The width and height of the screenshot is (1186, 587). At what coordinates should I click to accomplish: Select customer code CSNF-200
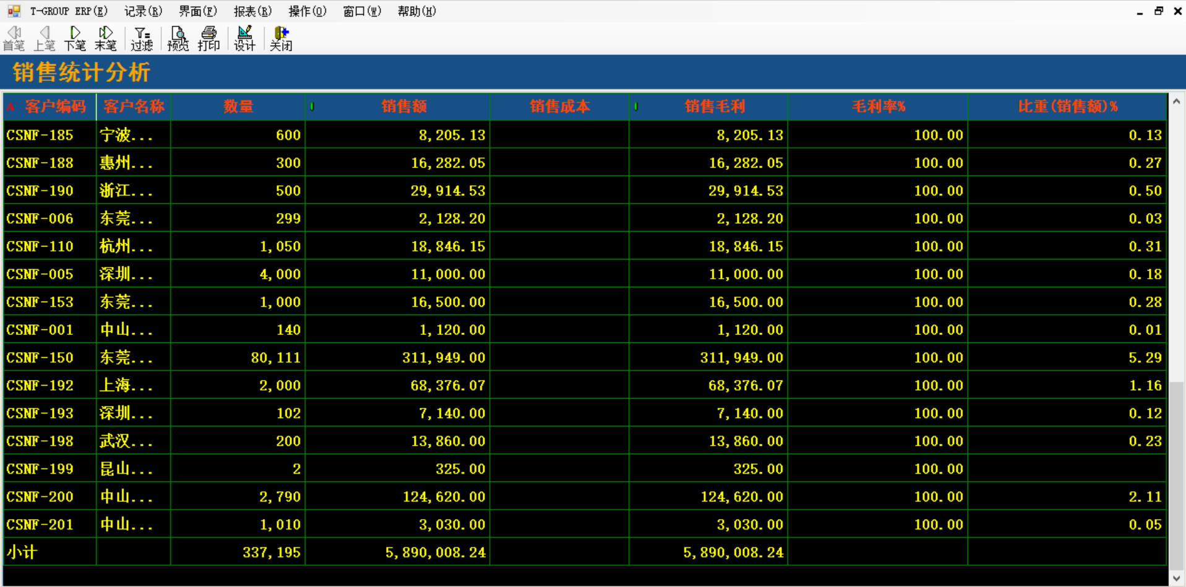[40, 497]
